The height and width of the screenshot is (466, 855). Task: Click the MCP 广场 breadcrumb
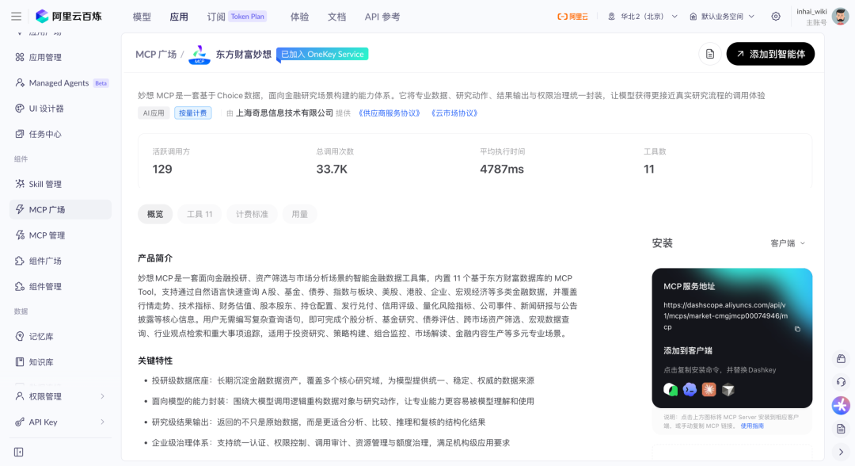[156, 54]
